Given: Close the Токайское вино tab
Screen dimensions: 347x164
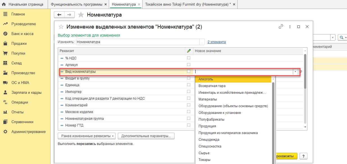Looking at the screenshot, I should 234,5.
